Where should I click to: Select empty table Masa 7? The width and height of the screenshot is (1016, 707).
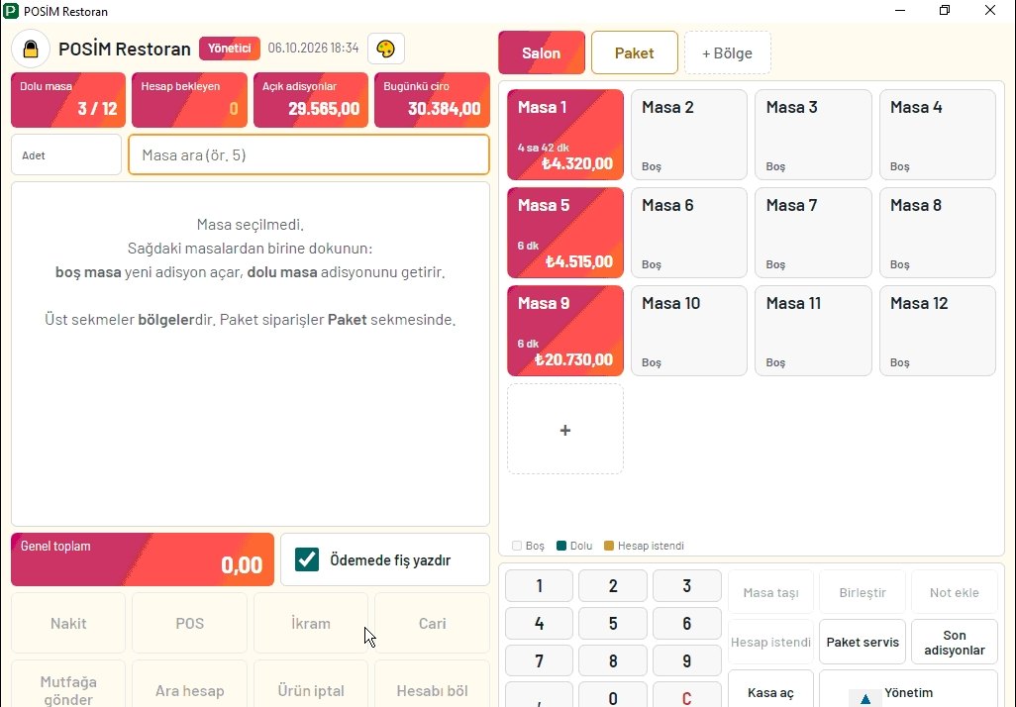pyautogui.click(x=813, y=233)
